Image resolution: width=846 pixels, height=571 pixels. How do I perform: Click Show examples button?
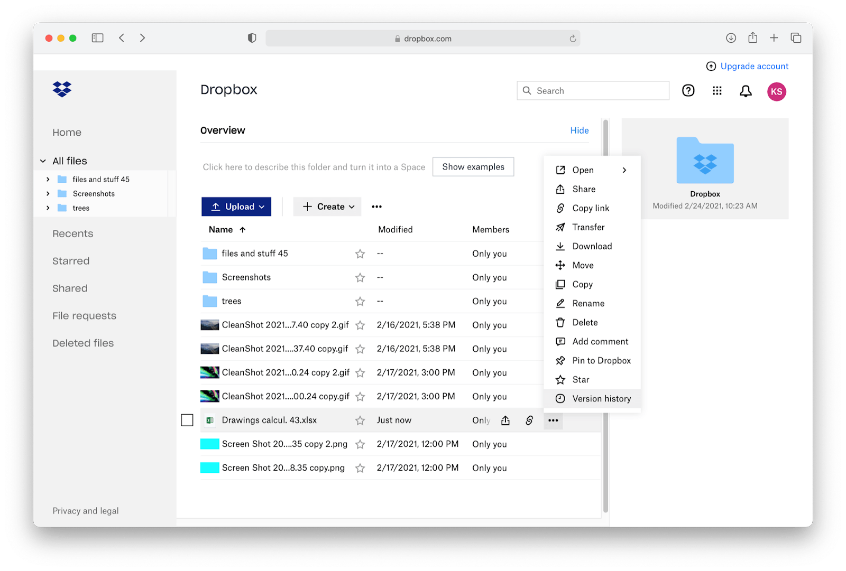(x=473, y=167)
